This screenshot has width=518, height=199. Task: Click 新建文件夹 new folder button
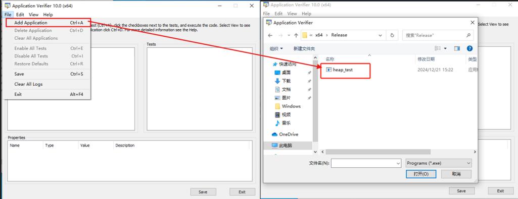click(304, 49)
